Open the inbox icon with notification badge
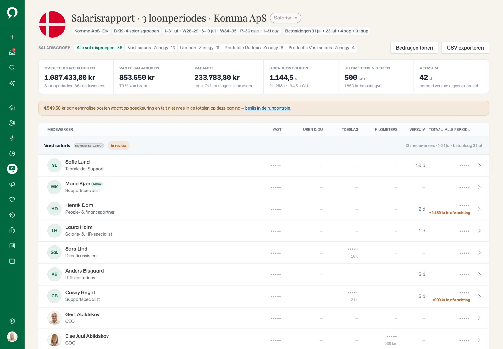This screenshot has height=349, width=503. point(12,52)
